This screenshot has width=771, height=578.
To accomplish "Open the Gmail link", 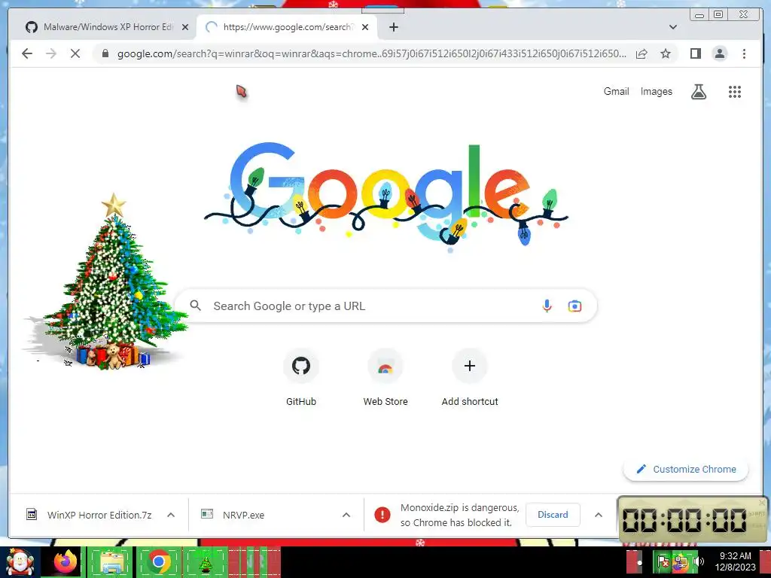I will click(616, 91).
